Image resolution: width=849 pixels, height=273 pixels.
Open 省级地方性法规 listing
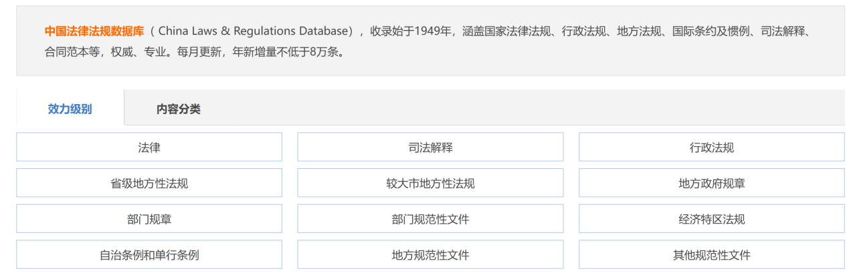pos(149,184)
